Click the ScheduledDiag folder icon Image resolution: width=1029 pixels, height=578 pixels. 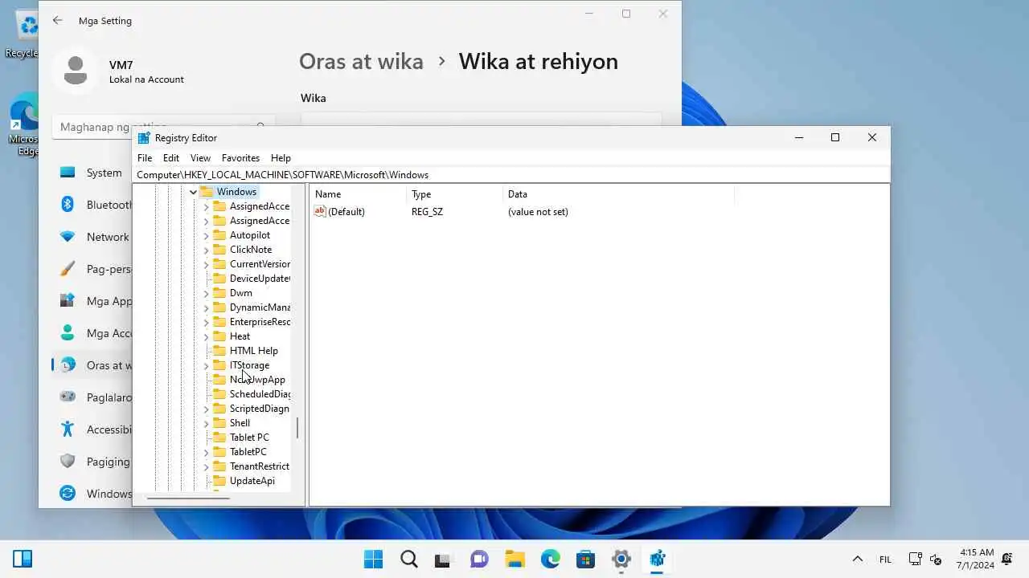click(219, 394)
